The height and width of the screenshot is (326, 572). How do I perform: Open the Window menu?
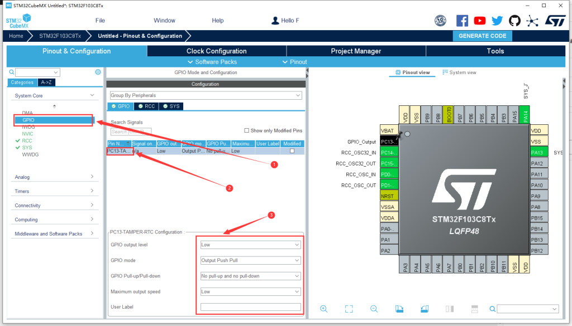point(164,21)
